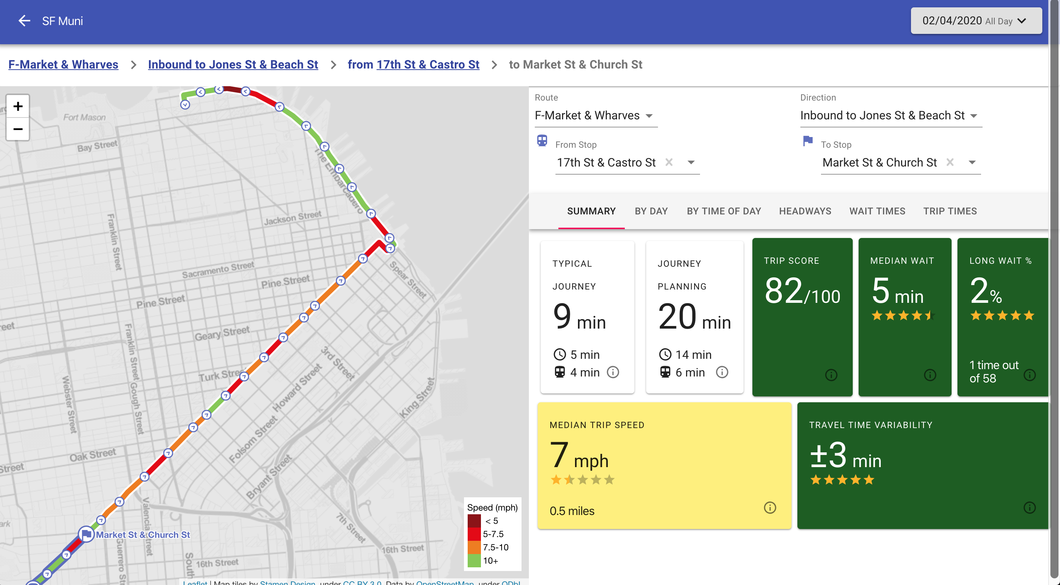Open info icon on Median Trip Speed card

(769, 507)
